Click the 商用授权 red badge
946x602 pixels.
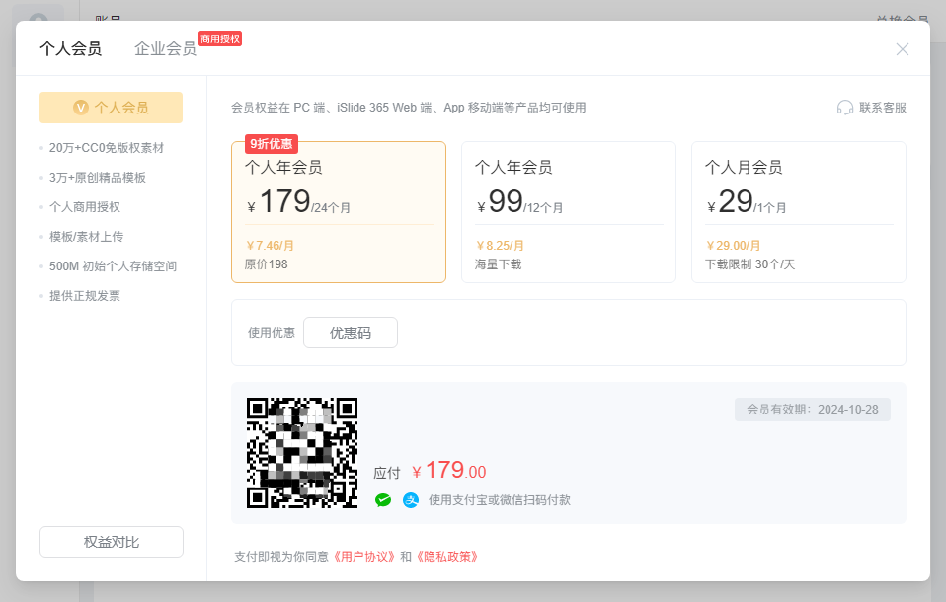coord(219,38)
